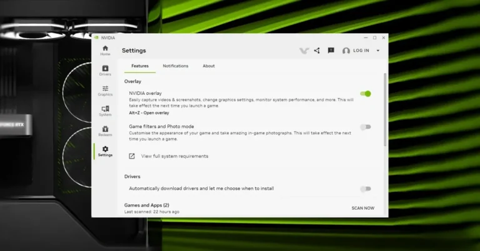Viewport: 480px width, 251px height.
Task: Switch to the Notifications tab
Action: coord(176,66)
